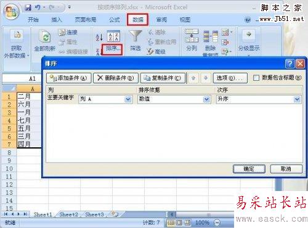Select cell containing 二月

(x=29, y=97)
